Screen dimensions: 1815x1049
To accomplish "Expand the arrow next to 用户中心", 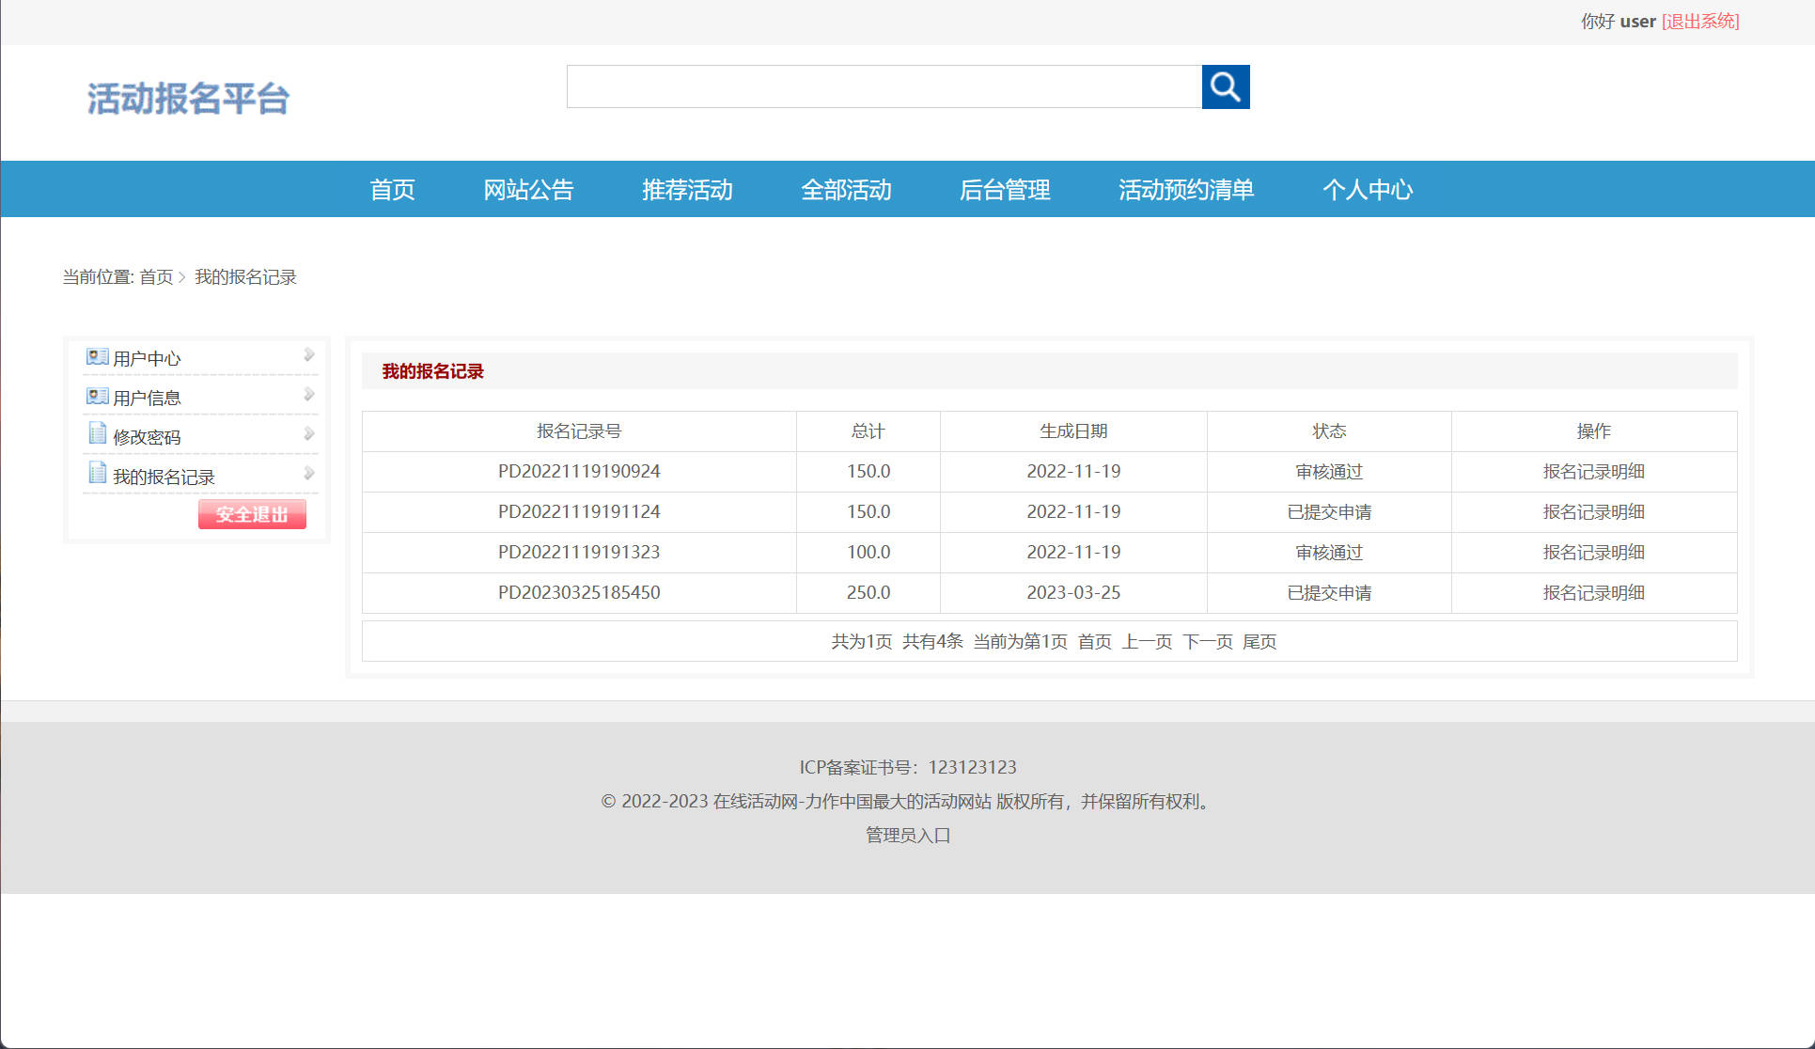I will point(308,355).
